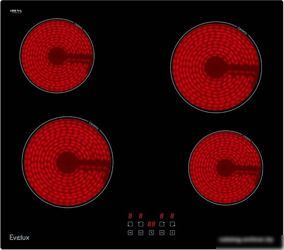
Task: Decrease heat with the down chevron key
Action: (141, 233)
